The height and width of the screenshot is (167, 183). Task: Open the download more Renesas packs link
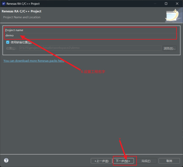click(x=34, y=61)
